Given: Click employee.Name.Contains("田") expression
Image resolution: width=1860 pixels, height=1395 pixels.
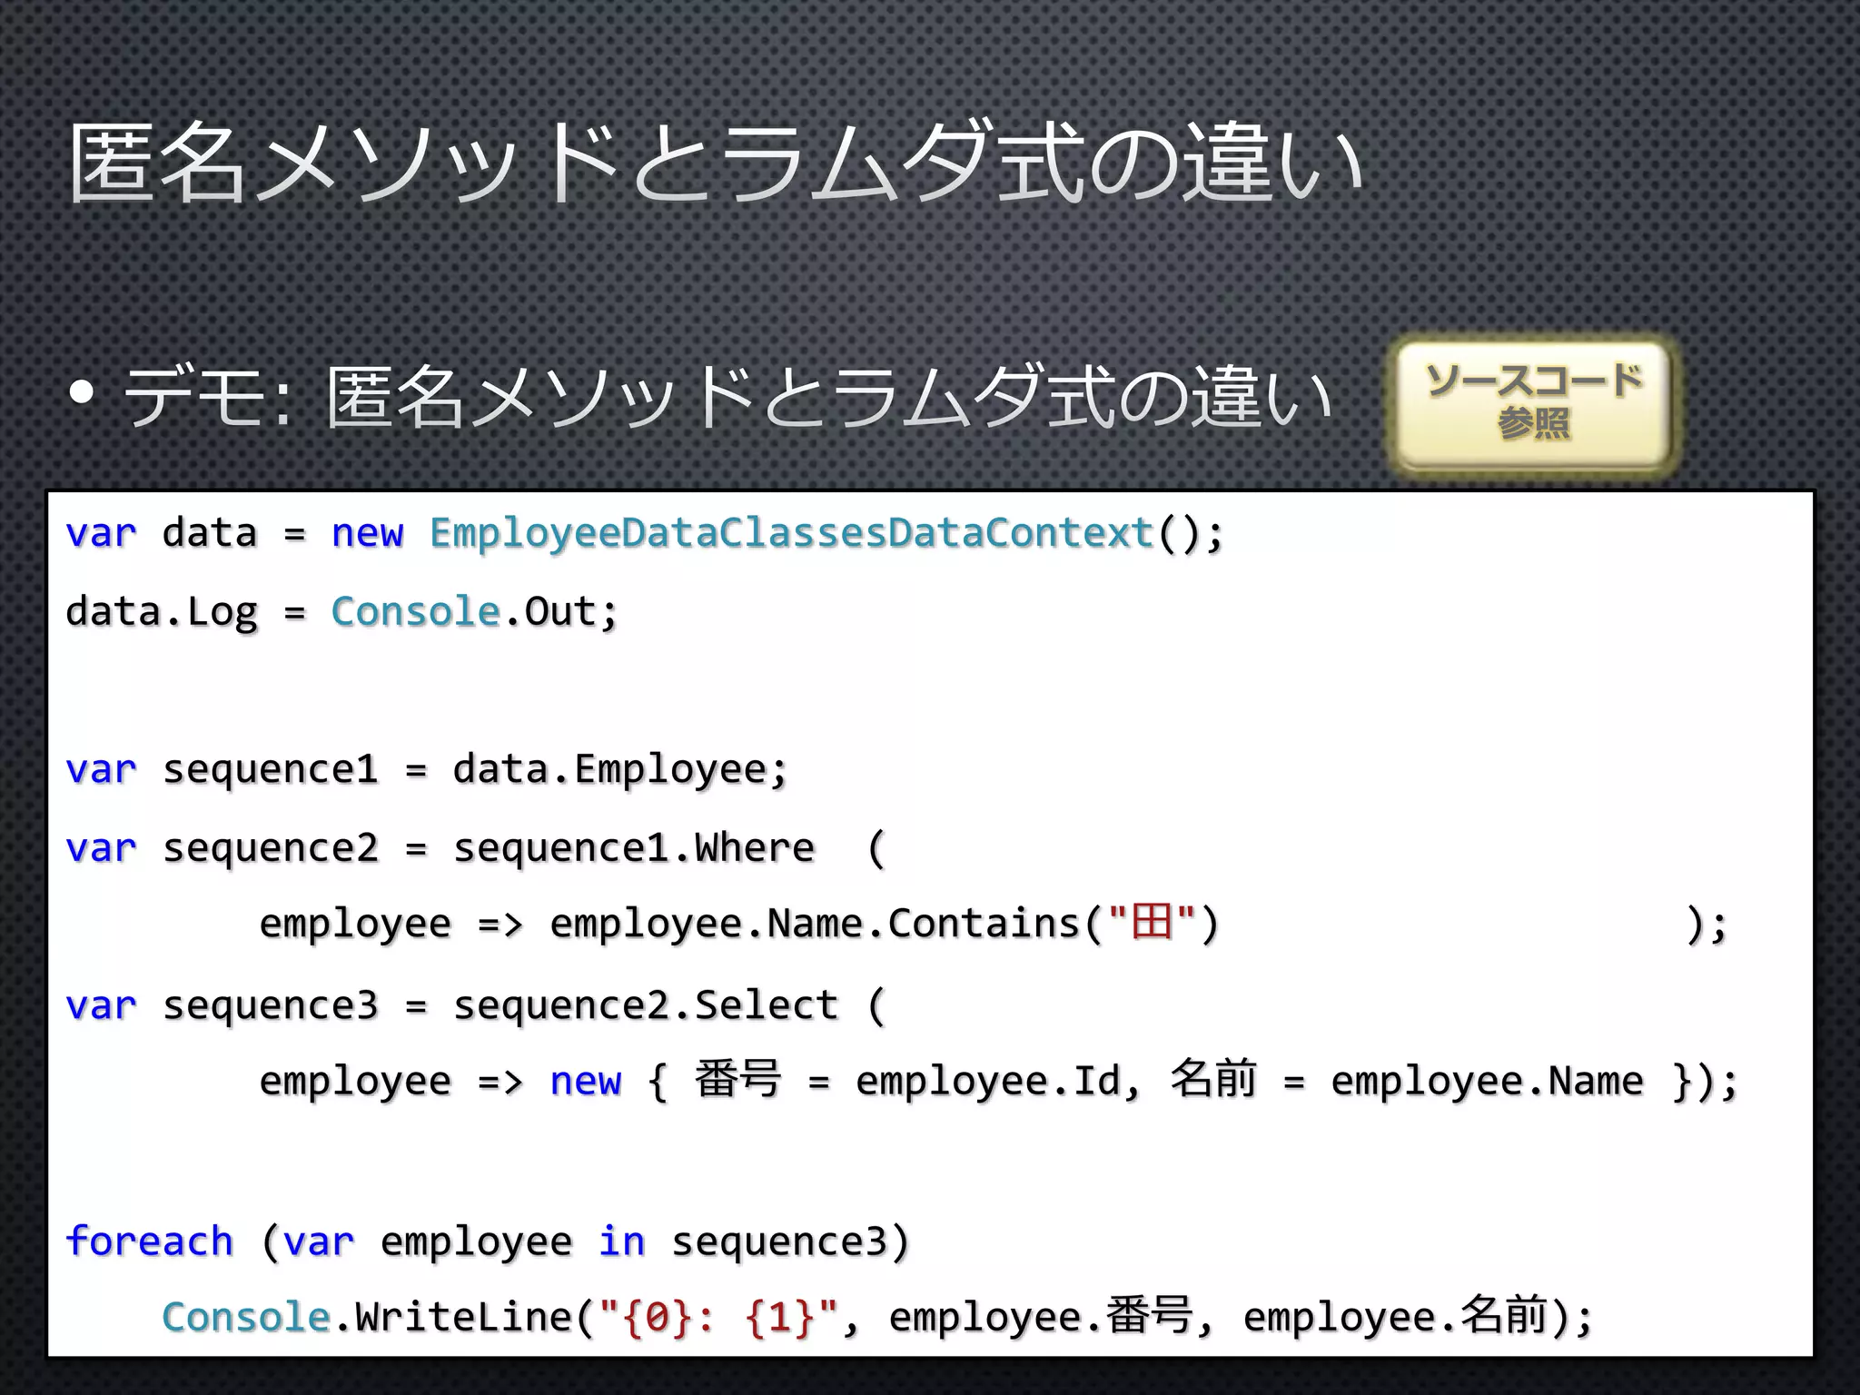Looking at the screenshot, I should [885, 925].
